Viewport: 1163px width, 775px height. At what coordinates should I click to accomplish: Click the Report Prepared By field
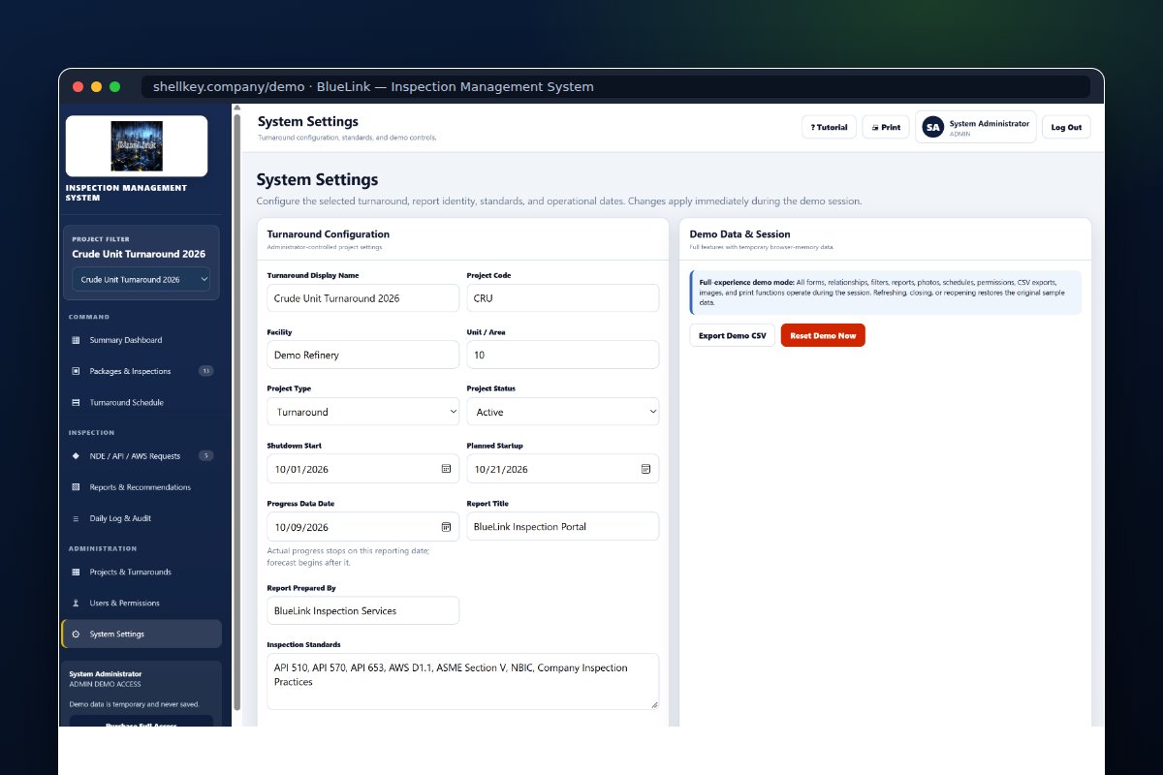click(x=363, y=610)
